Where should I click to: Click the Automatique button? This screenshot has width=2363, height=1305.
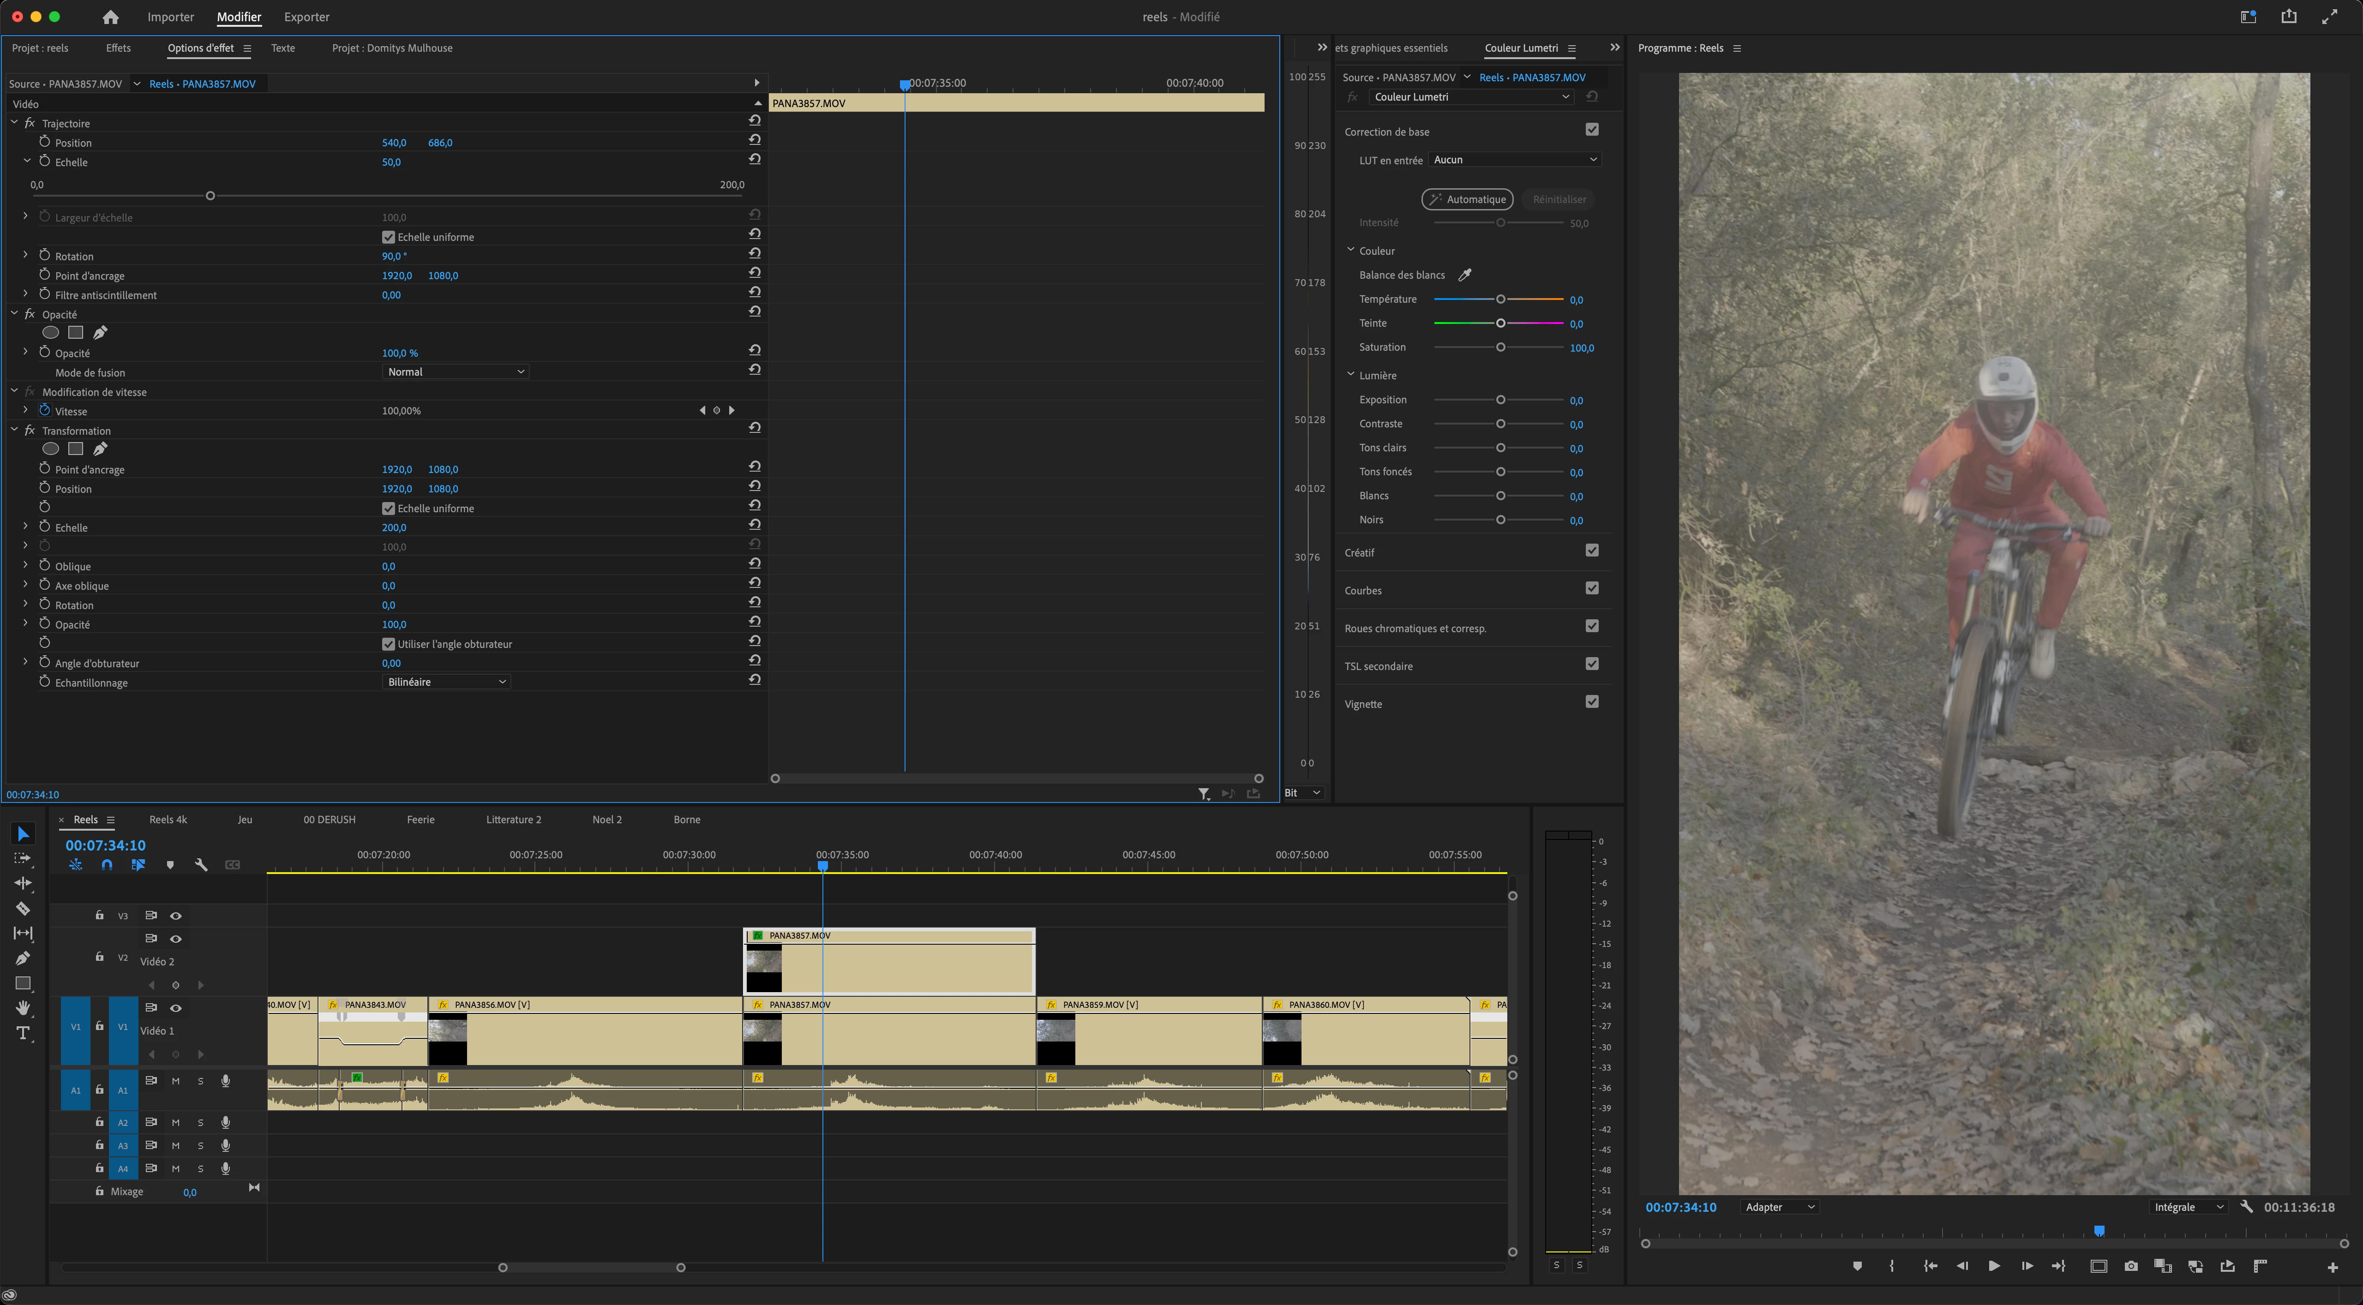1467,199
